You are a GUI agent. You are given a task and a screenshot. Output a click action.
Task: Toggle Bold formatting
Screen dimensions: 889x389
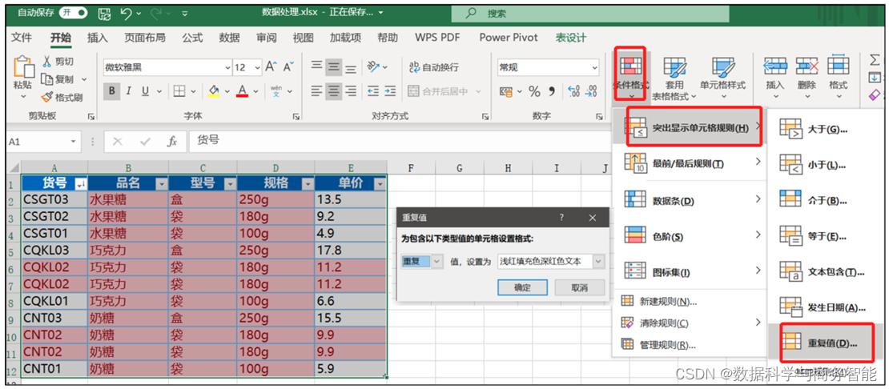pos(111,90)
